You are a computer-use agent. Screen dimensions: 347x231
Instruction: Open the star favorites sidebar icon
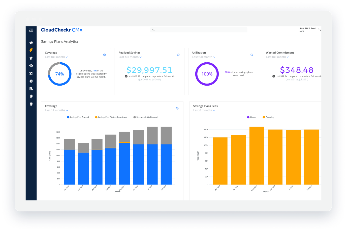(x=31, y=58)
